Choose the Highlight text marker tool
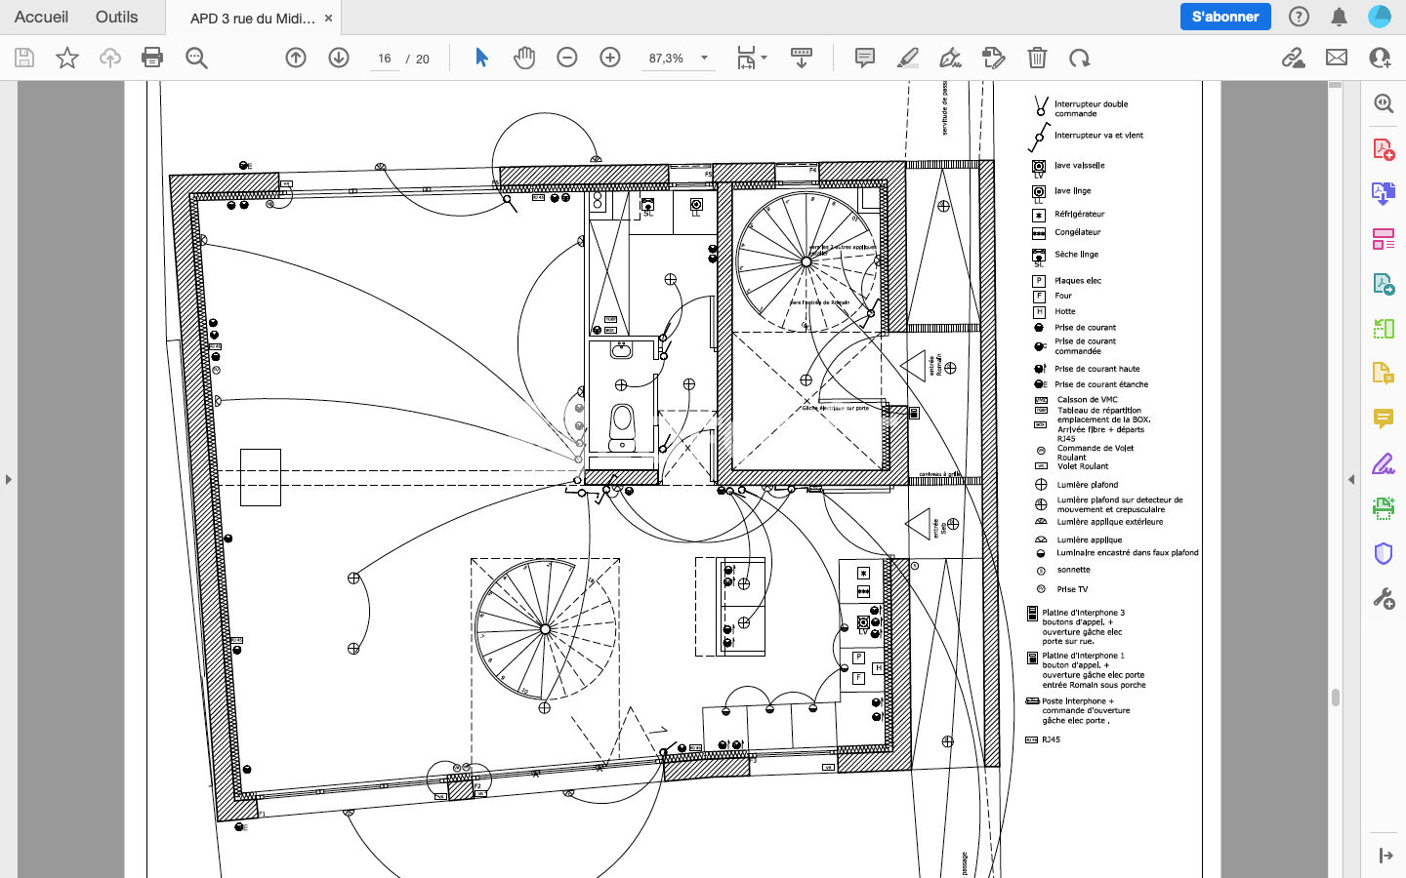 (x=907, y=59)
